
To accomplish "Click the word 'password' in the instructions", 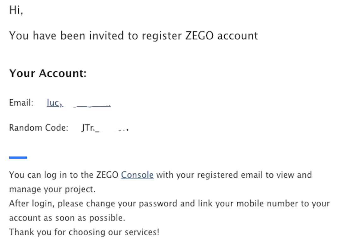I will [158, 204].
